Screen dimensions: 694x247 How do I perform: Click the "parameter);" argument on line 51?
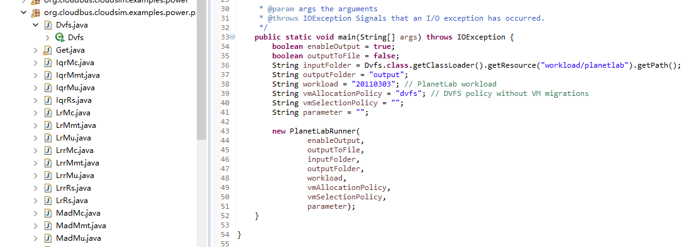pyautogui.click(x=331, y=206)
